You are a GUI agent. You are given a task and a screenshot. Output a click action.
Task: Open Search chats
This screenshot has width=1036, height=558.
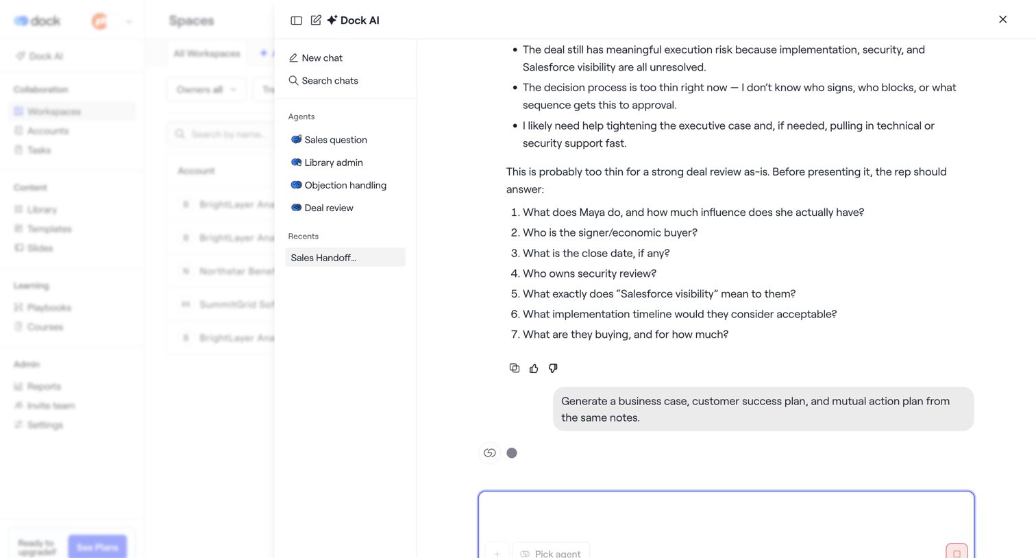pos(323,81)
